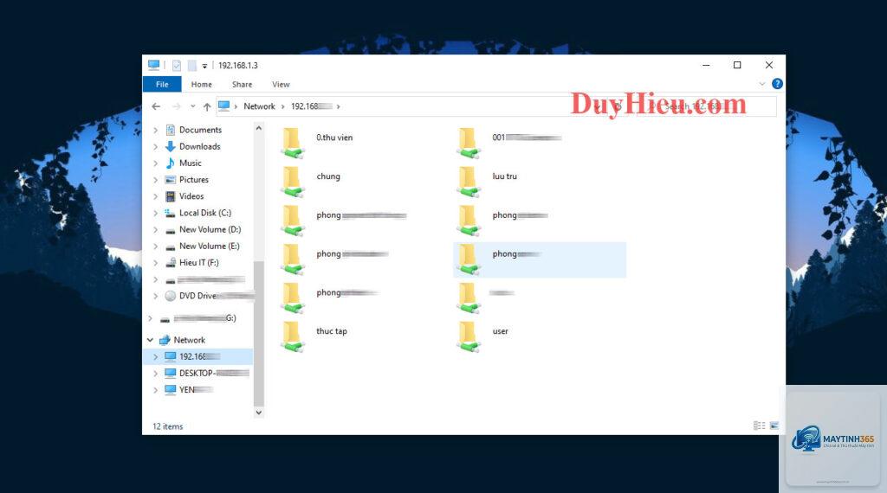Open the thuc tap shared folder icon
Image resolution: width=887 pixels, height=493 pixels.
293,336
